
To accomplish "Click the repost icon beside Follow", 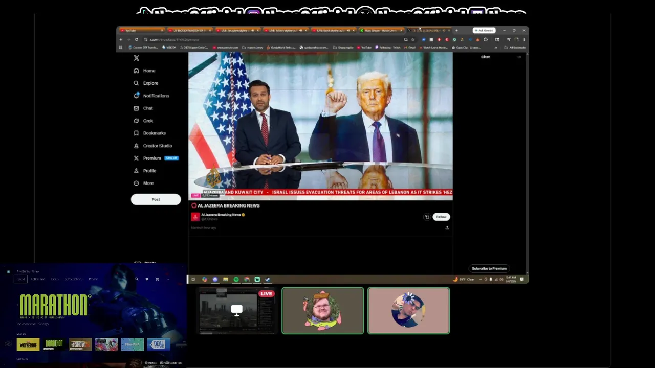I will pos(427,217).
